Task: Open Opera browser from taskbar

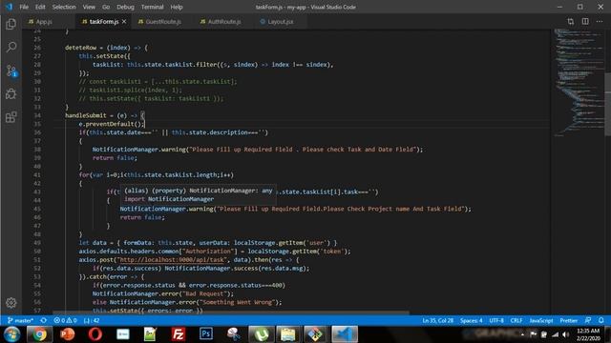Action: click(95, 334)
